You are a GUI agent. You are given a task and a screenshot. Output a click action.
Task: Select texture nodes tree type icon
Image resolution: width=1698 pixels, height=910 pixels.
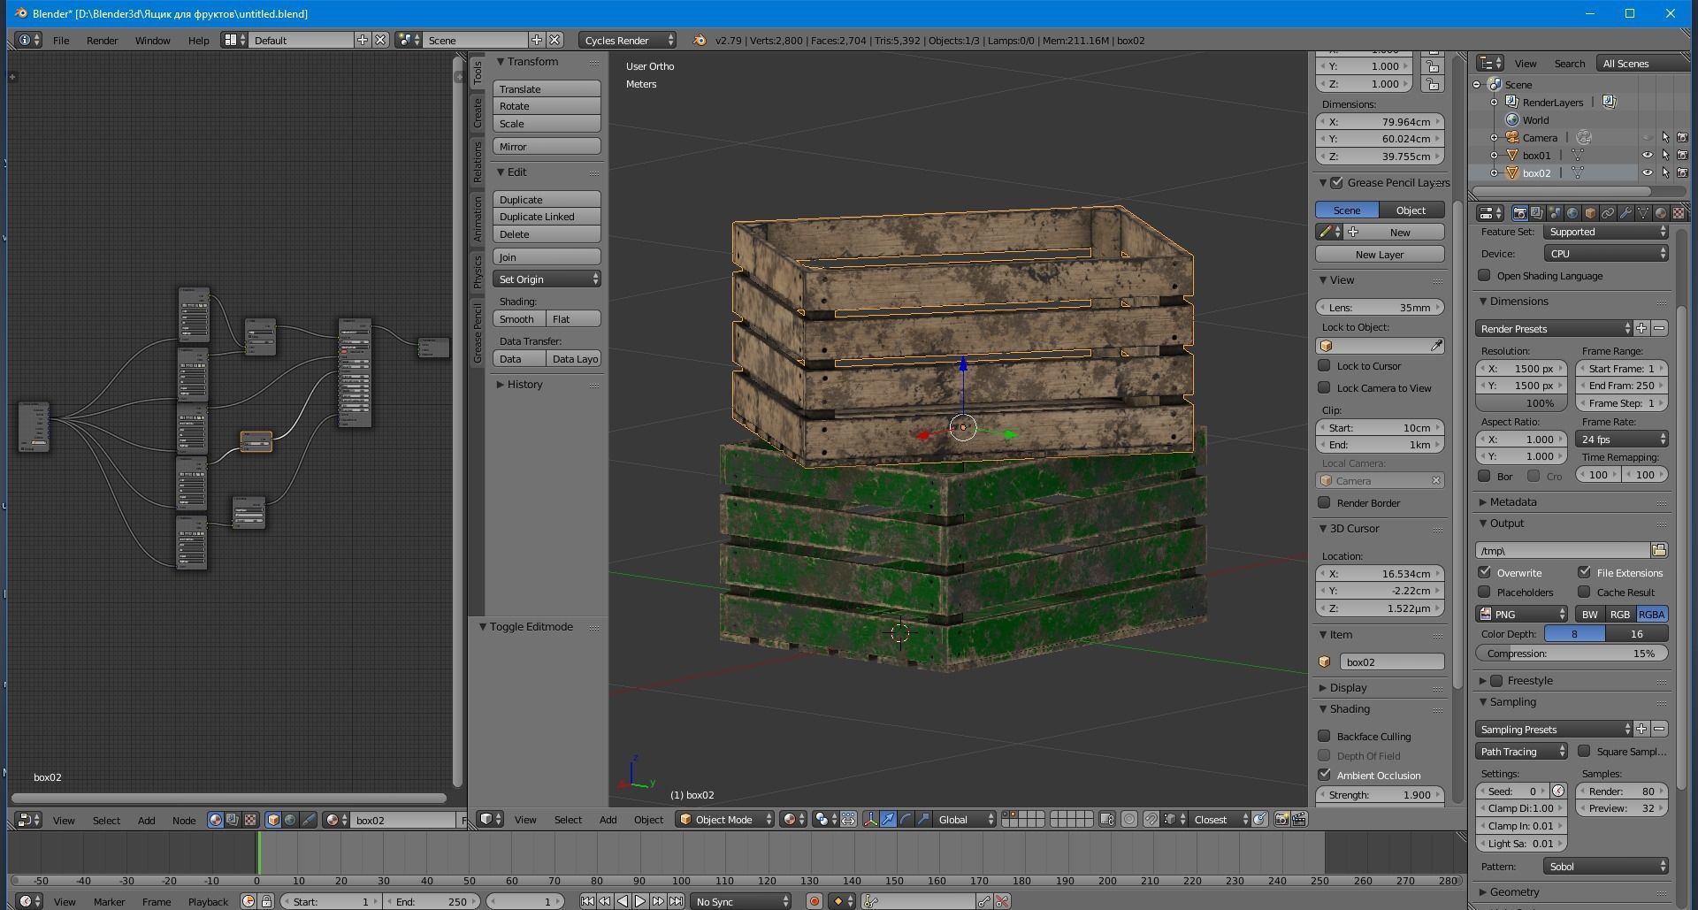point(250,821)
